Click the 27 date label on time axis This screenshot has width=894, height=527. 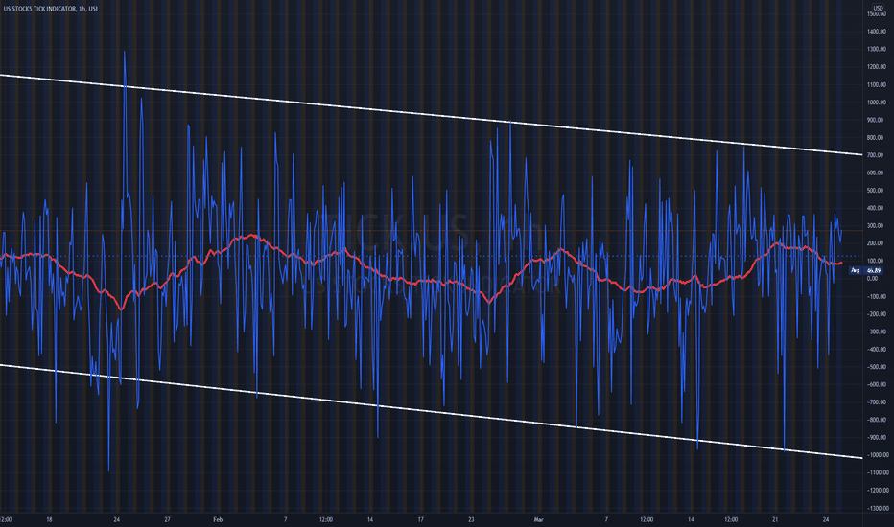(x=167, y=519)
